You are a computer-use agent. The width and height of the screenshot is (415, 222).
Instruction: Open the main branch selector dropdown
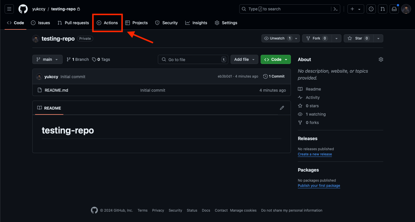point(47,59)
